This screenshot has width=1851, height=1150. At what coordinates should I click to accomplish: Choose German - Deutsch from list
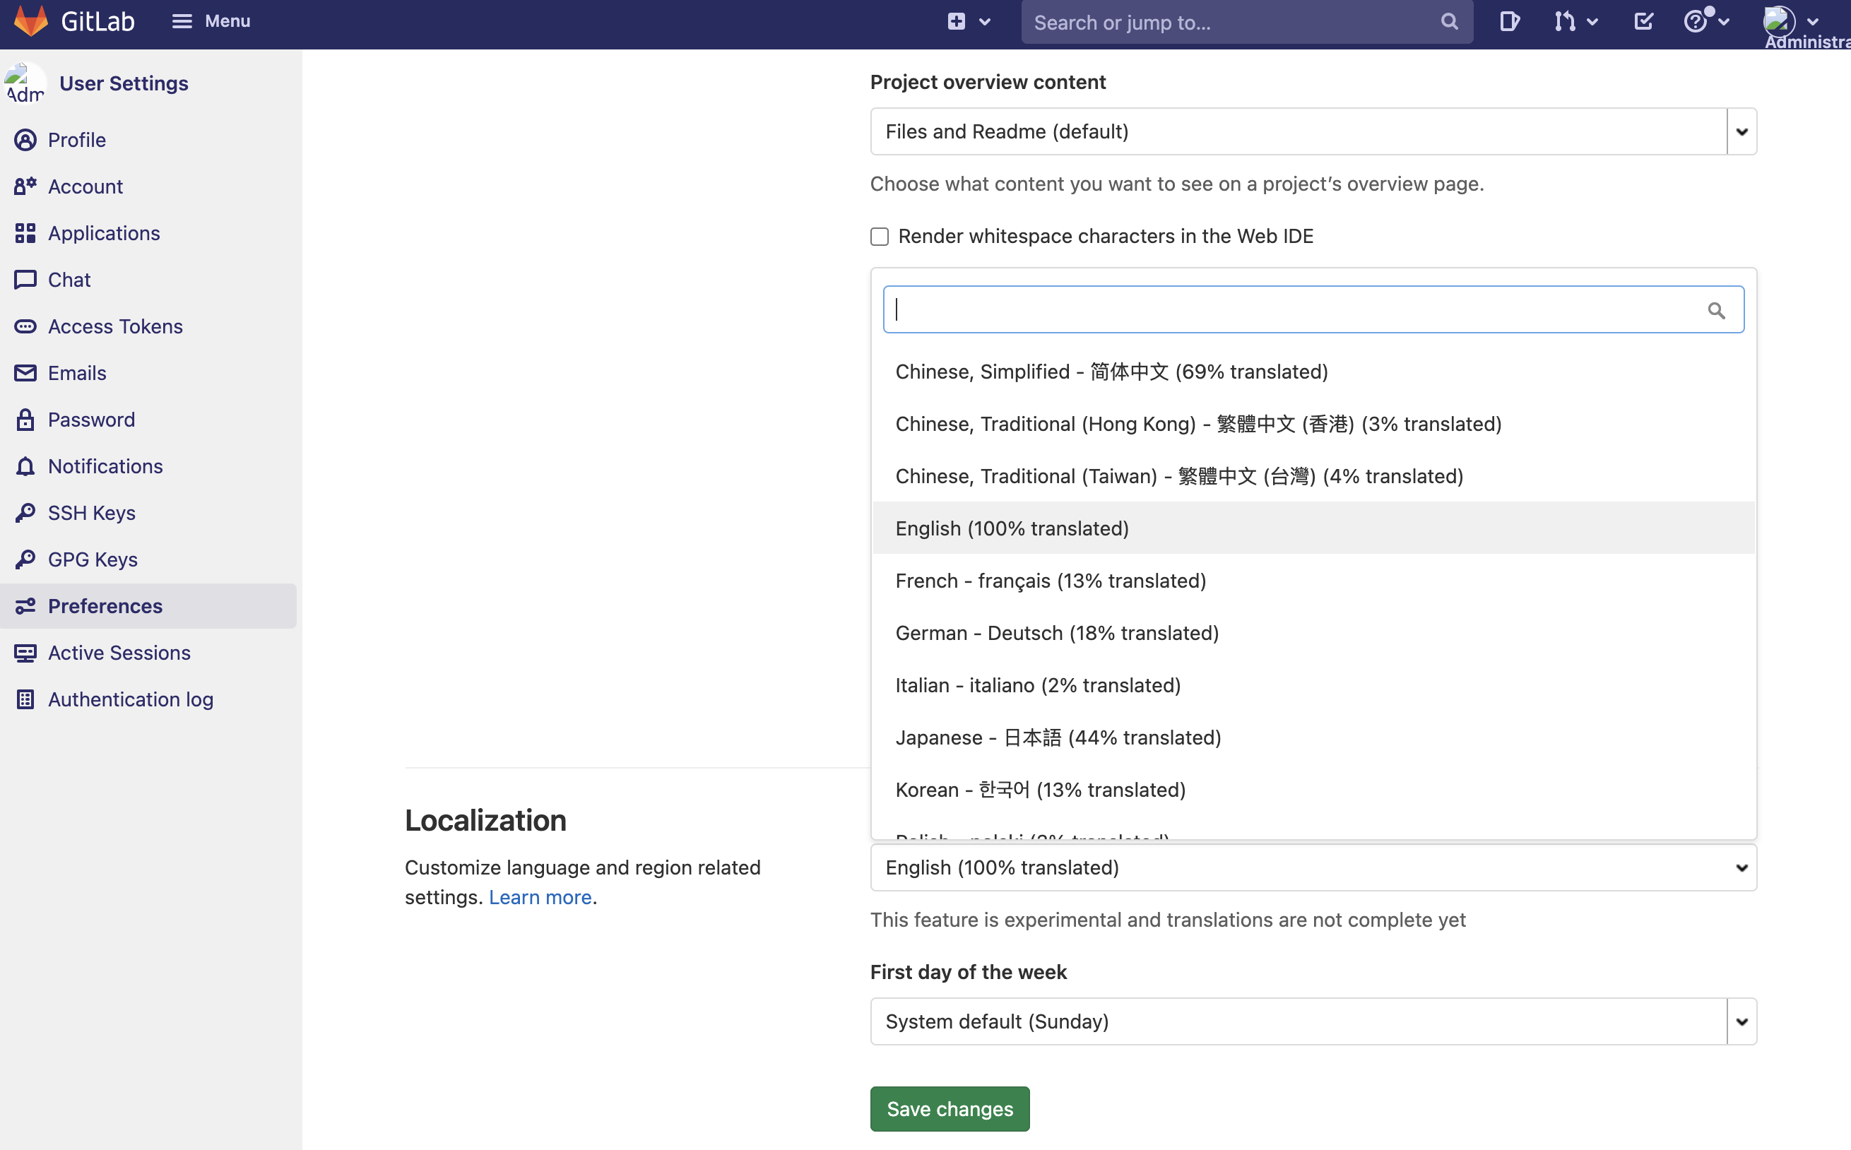pos(1056,633)
